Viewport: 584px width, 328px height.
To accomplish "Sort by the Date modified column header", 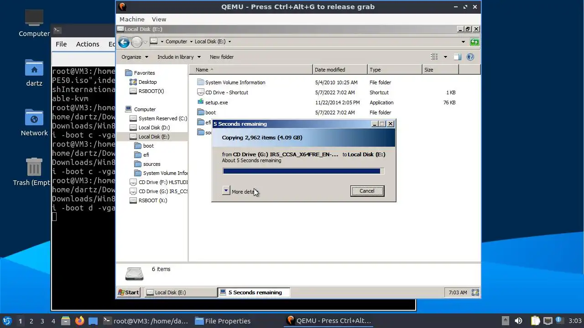I will (x=340, y=70).
